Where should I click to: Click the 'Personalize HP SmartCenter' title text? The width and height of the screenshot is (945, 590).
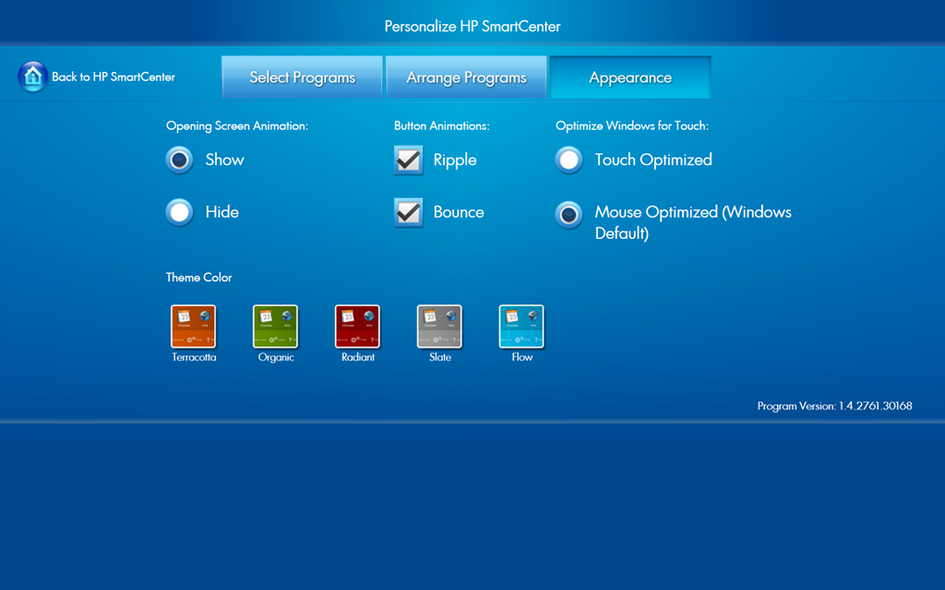tap(472, 27)
